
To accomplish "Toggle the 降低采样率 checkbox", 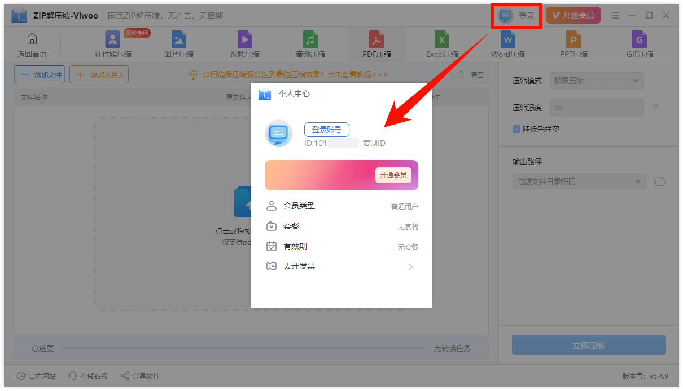I will (516, 129).
